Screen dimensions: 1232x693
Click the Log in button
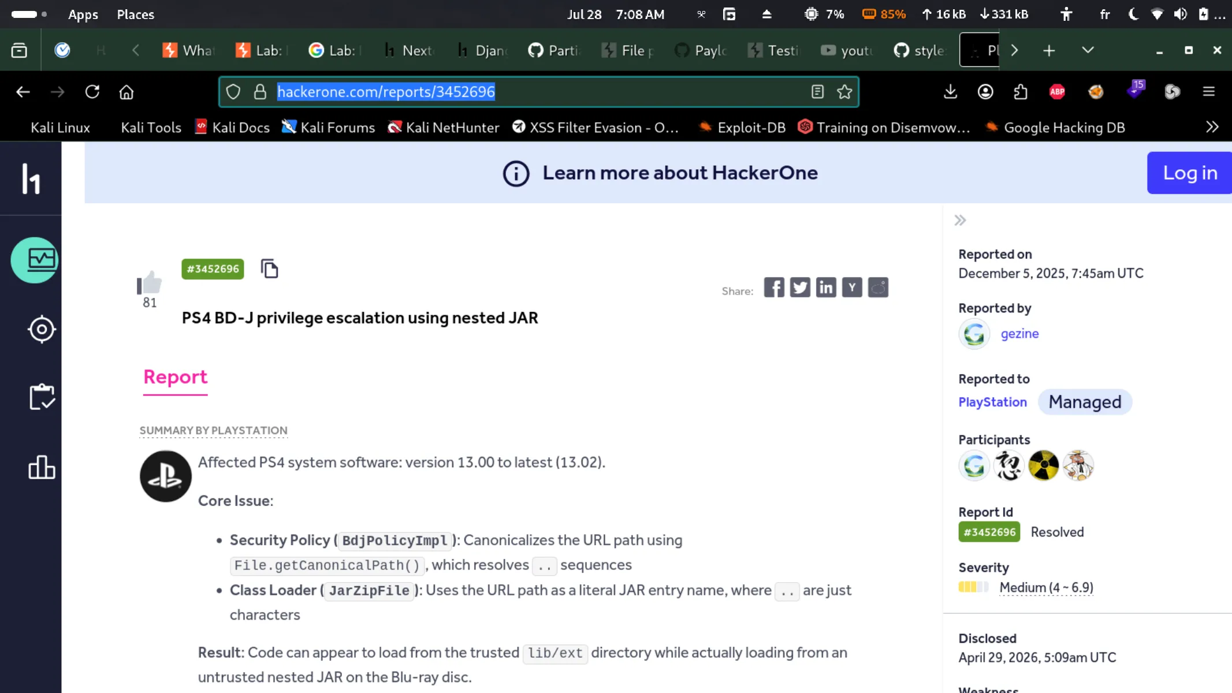[1189, 173]
